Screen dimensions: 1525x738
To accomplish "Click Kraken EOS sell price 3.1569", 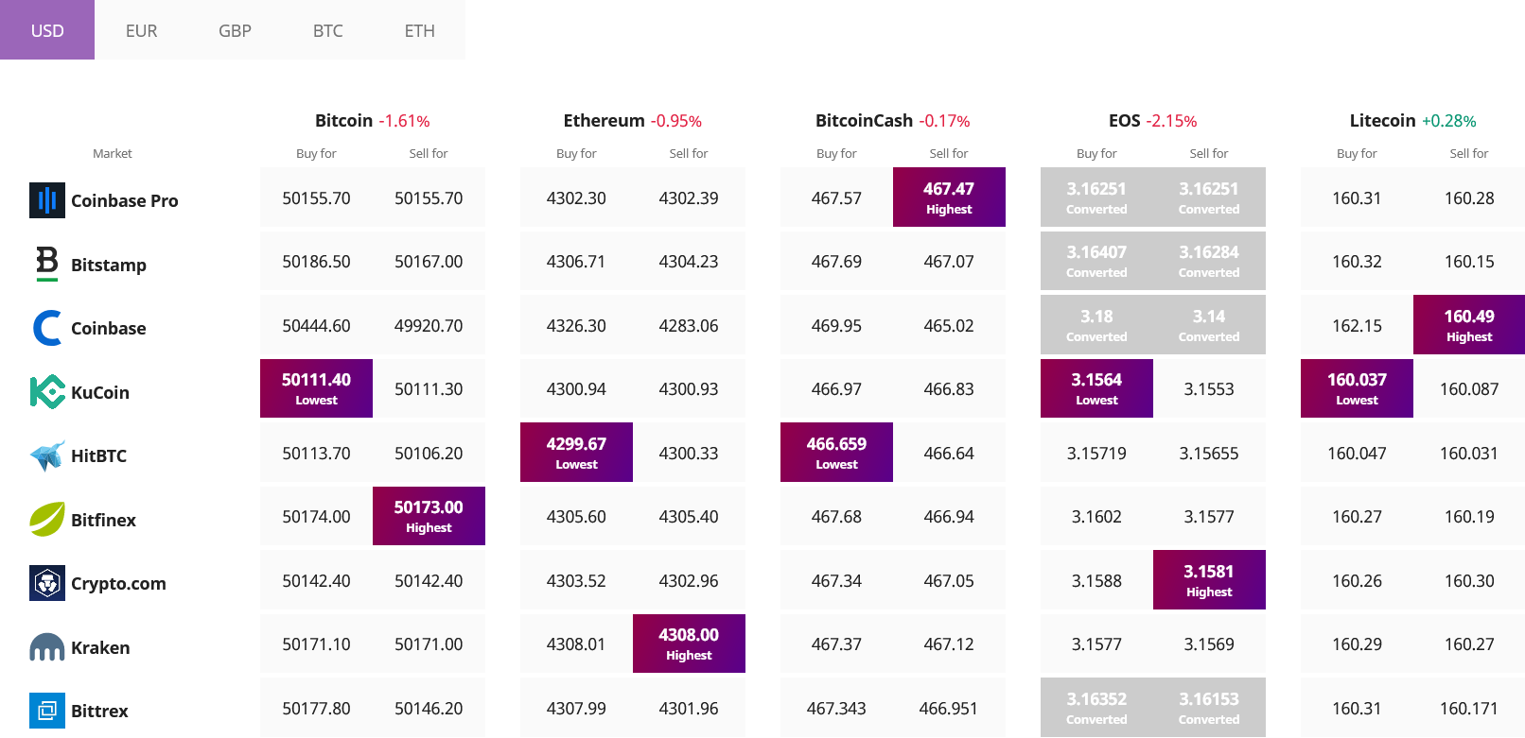I will [1209, 644].
